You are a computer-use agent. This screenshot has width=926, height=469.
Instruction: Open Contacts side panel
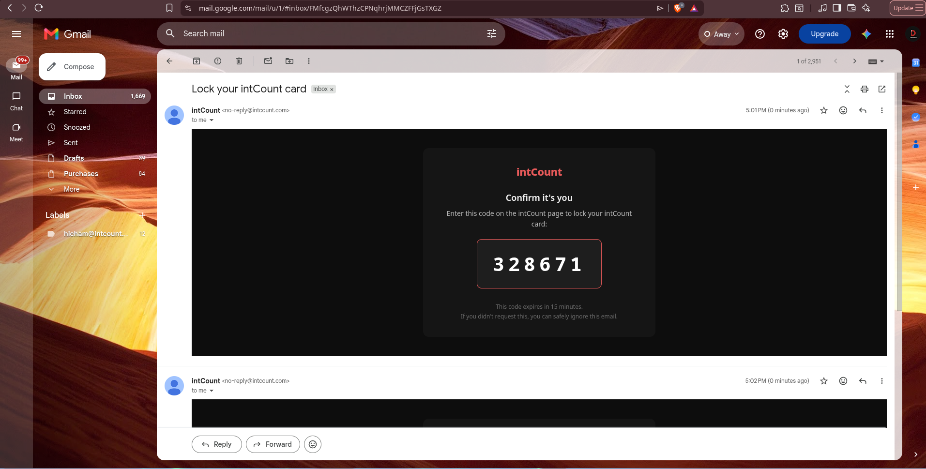click(x=915, y=144)
